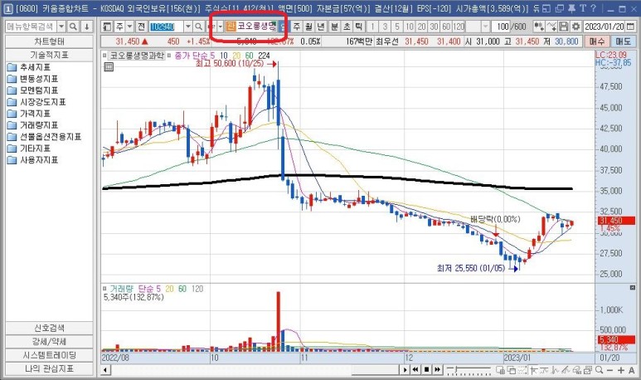Click the add-chart icon with plus sign
Viewport: 641px width, 380px height.
click(539, 27)
